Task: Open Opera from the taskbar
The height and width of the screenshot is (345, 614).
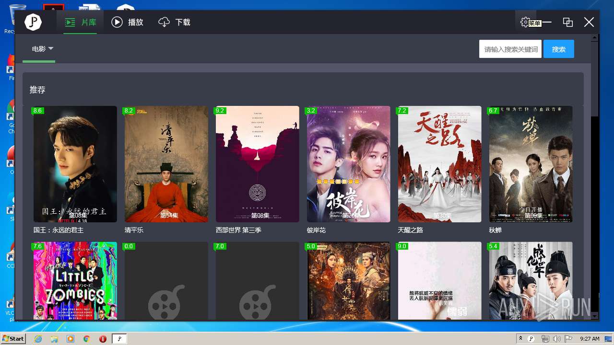Action: (103, 339)
